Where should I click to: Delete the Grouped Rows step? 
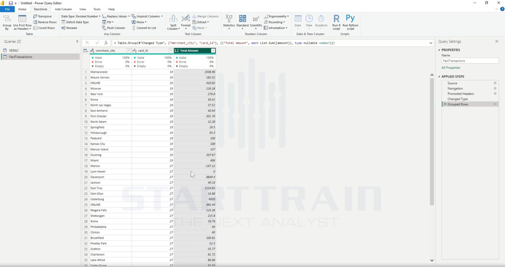(445, 104)
